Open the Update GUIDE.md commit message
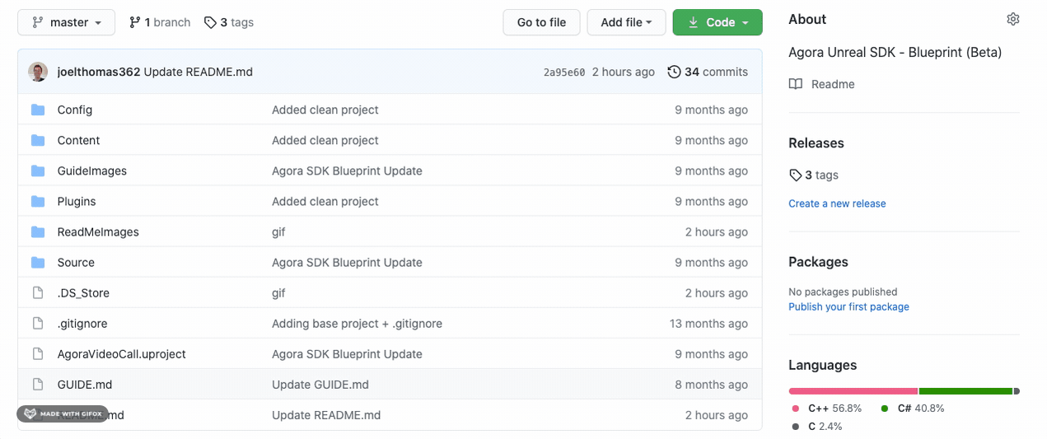This screenshot has width=1047, height=439. point(320,384)
